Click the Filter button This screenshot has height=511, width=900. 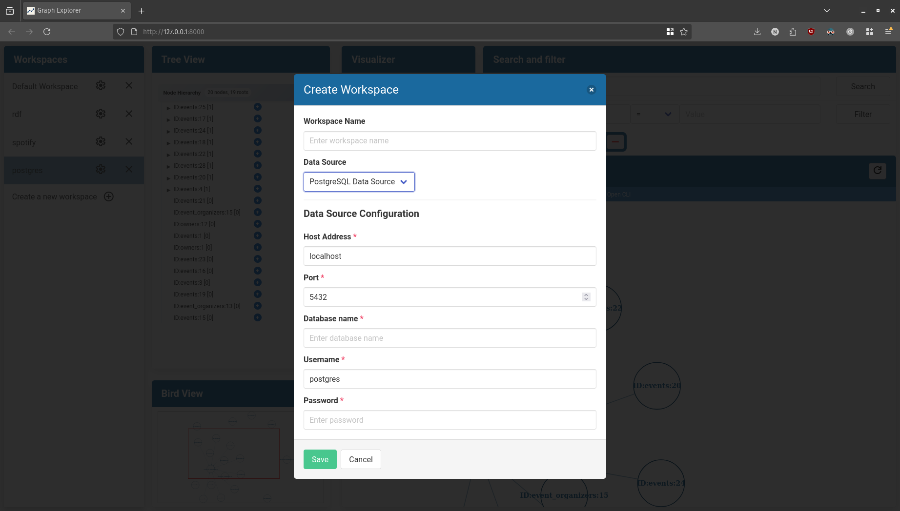(862, 114)
